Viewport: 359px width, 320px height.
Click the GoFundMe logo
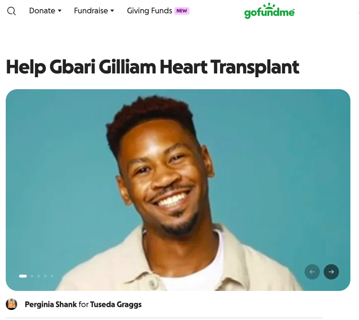point(269,11)
